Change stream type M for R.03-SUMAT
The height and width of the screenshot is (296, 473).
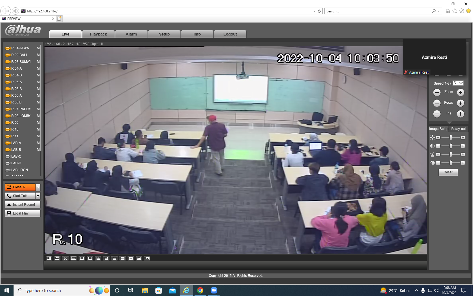(38, 62)
